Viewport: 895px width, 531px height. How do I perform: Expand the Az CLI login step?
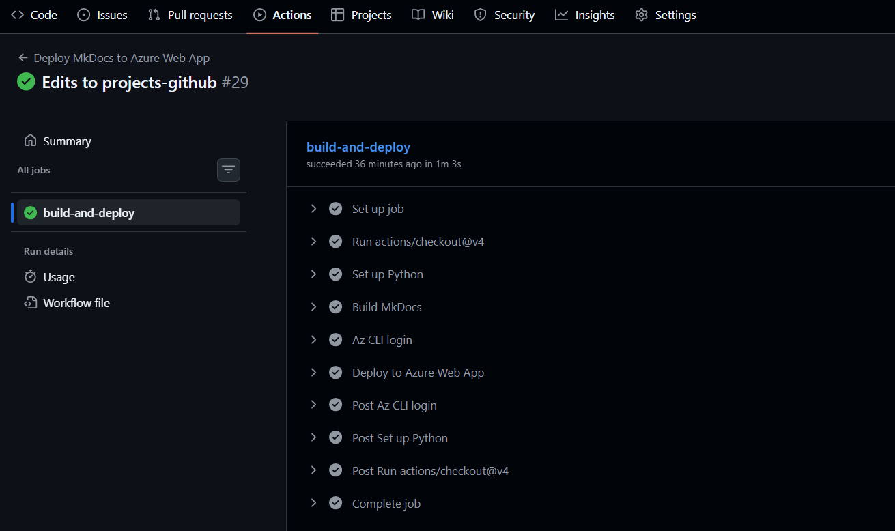(313, 340)
